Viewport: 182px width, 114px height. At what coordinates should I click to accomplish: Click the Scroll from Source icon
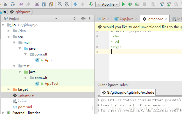click(75, 19)
